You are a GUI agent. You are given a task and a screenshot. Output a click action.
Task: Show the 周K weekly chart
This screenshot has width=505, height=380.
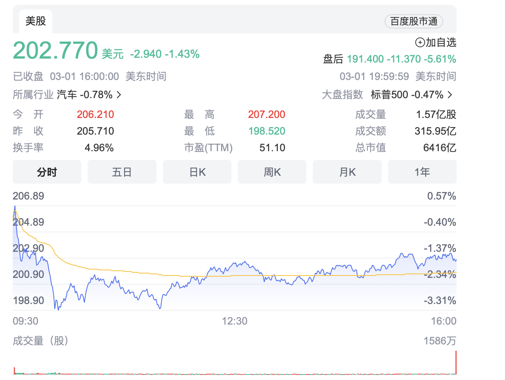[272, 172]
